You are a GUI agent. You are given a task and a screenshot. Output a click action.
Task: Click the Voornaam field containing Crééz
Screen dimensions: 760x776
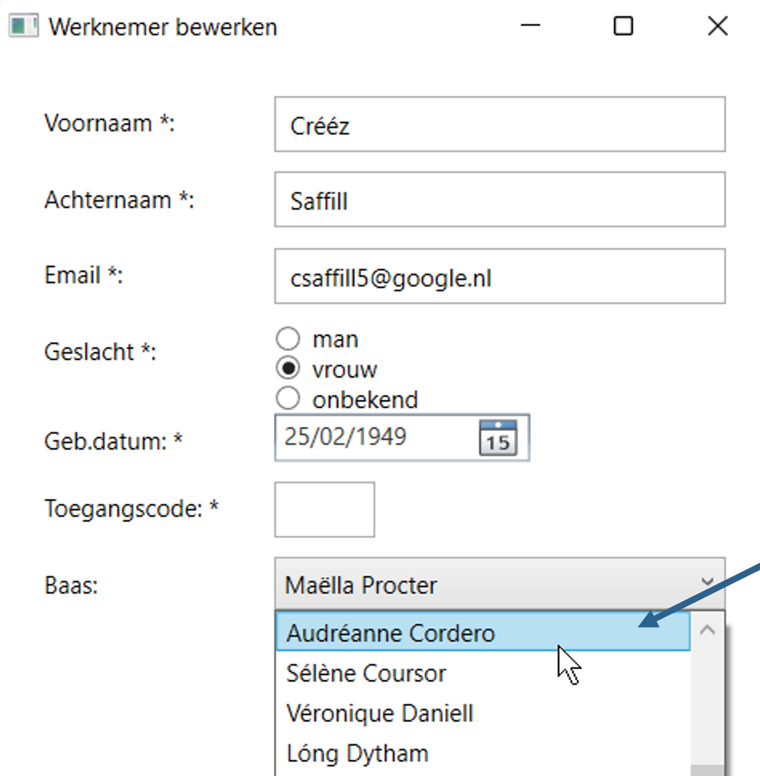(499, 125)
